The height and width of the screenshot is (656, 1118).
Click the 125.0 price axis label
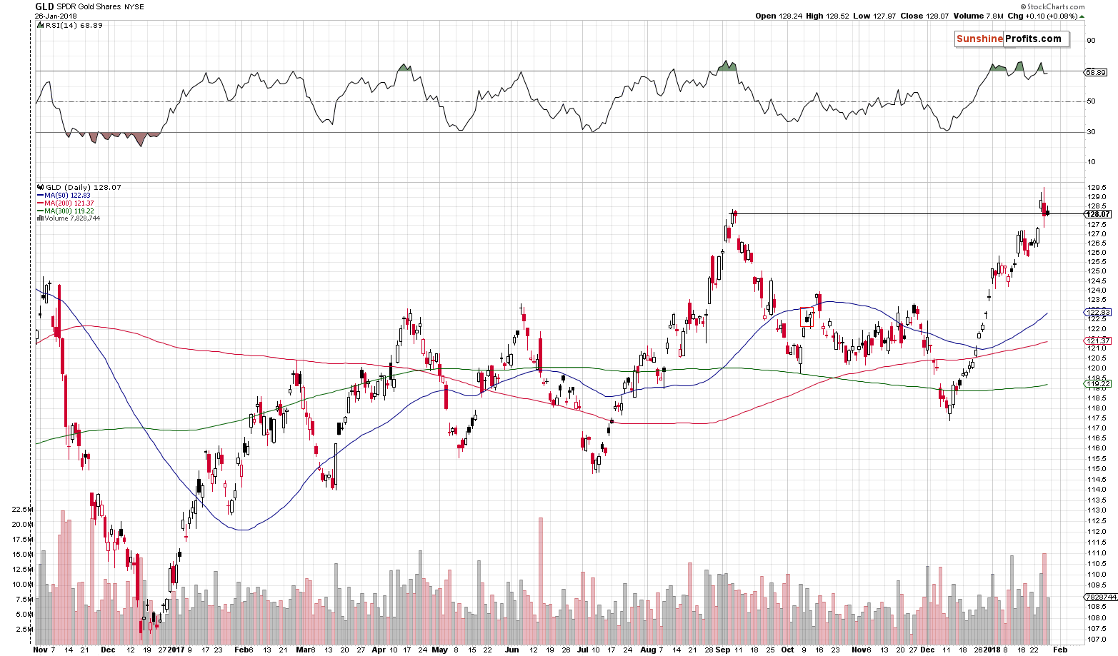1097,271
